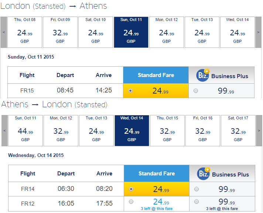
Task: Pick outbound date Thu, Oct 08
Action: point(25,32)
